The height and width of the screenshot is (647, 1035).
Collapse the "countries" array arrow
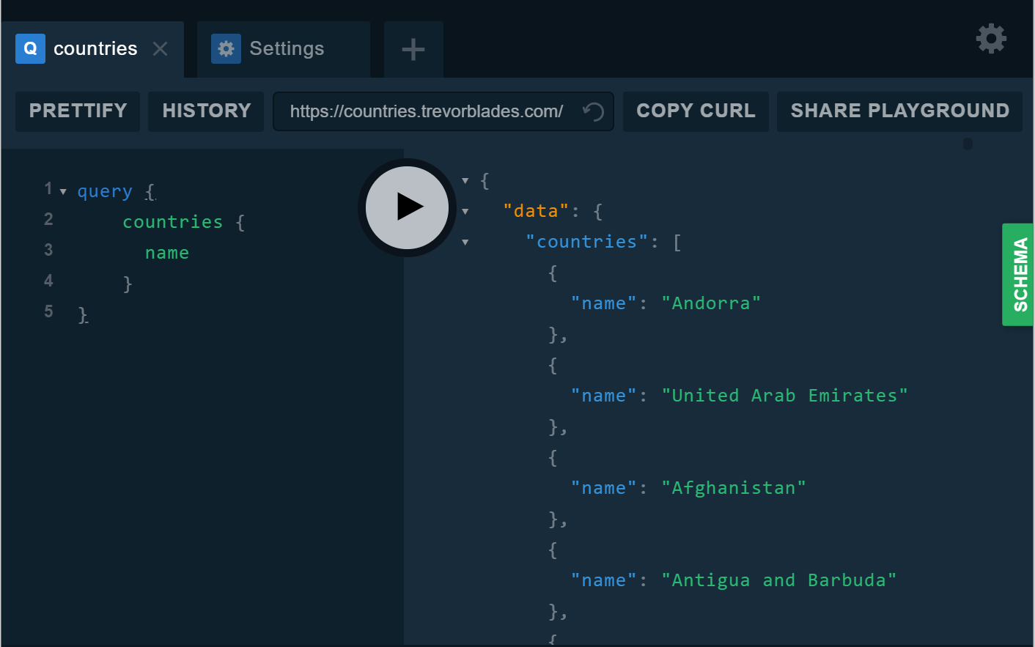coord(465,243)
